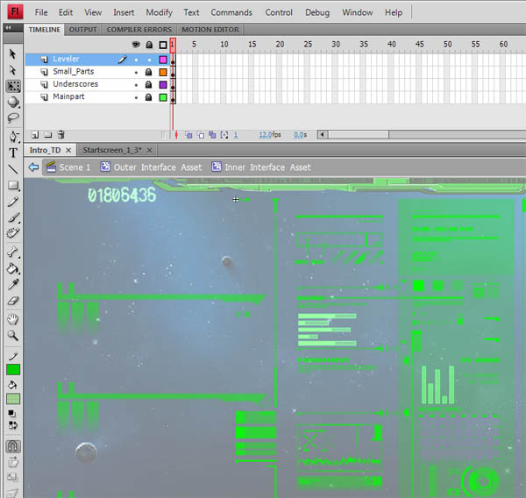Delete the selected layer via trash icon
Screen dimensions: 526x498
[x=60, y=135]
